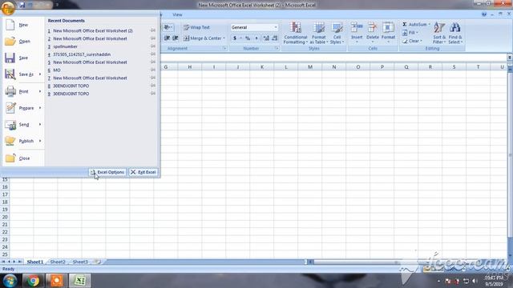Open recent file 371505_1142517_sureshaddin

click(x=82, y=54)
